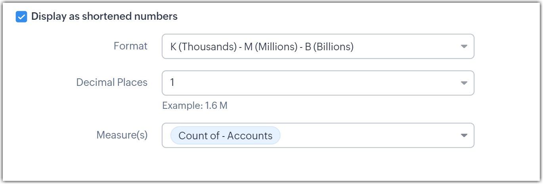Uncheck the Display as shortened numbers checkbox
Image resolution: width=543 pixels, height=184 pixels.
click(x=21, y=17)
